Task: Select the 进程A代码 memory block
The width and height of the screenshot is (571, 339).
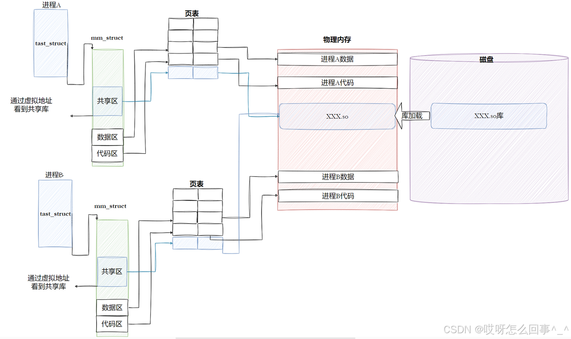Action: 337,83
